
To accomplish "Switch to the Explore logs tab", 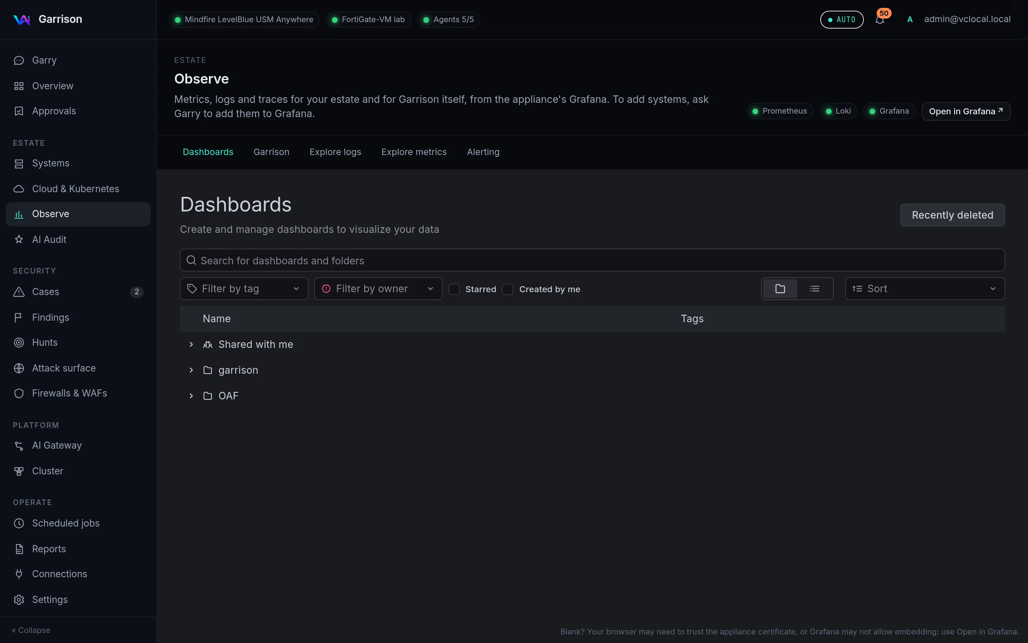I will 335,152.
